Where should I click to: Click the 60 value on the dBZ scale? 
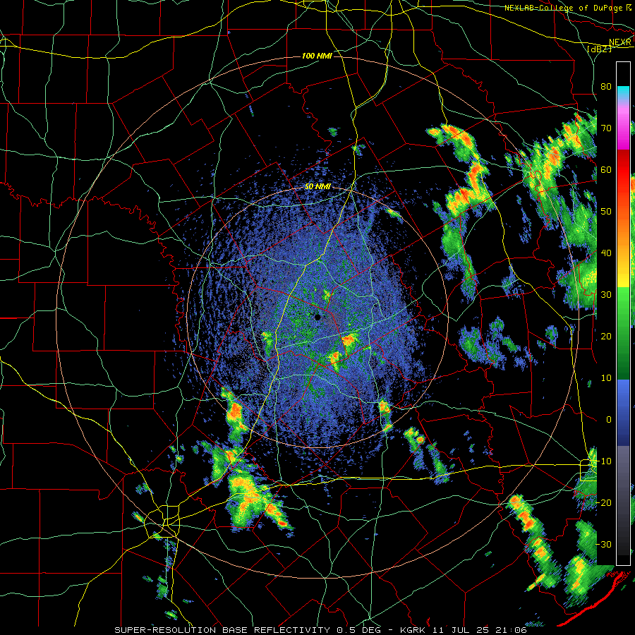pos(606,169)
